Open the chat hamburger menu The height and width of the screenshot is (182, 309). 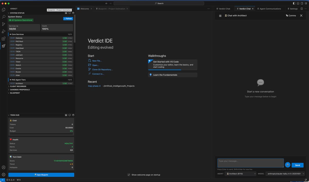coord(220,16)
